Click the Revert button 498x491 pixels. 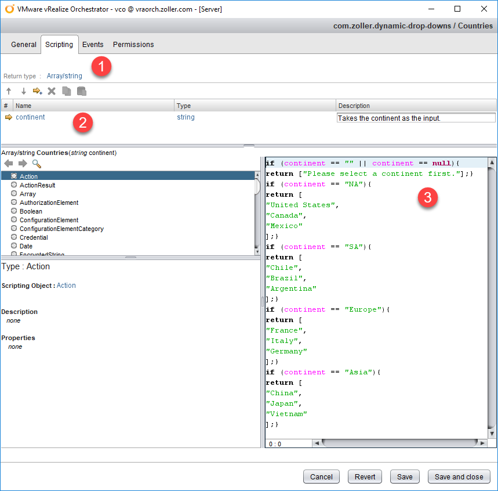point(365,476)
